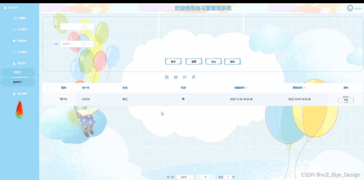Expand the 资源管理 menu chevron

pos(34,41)
